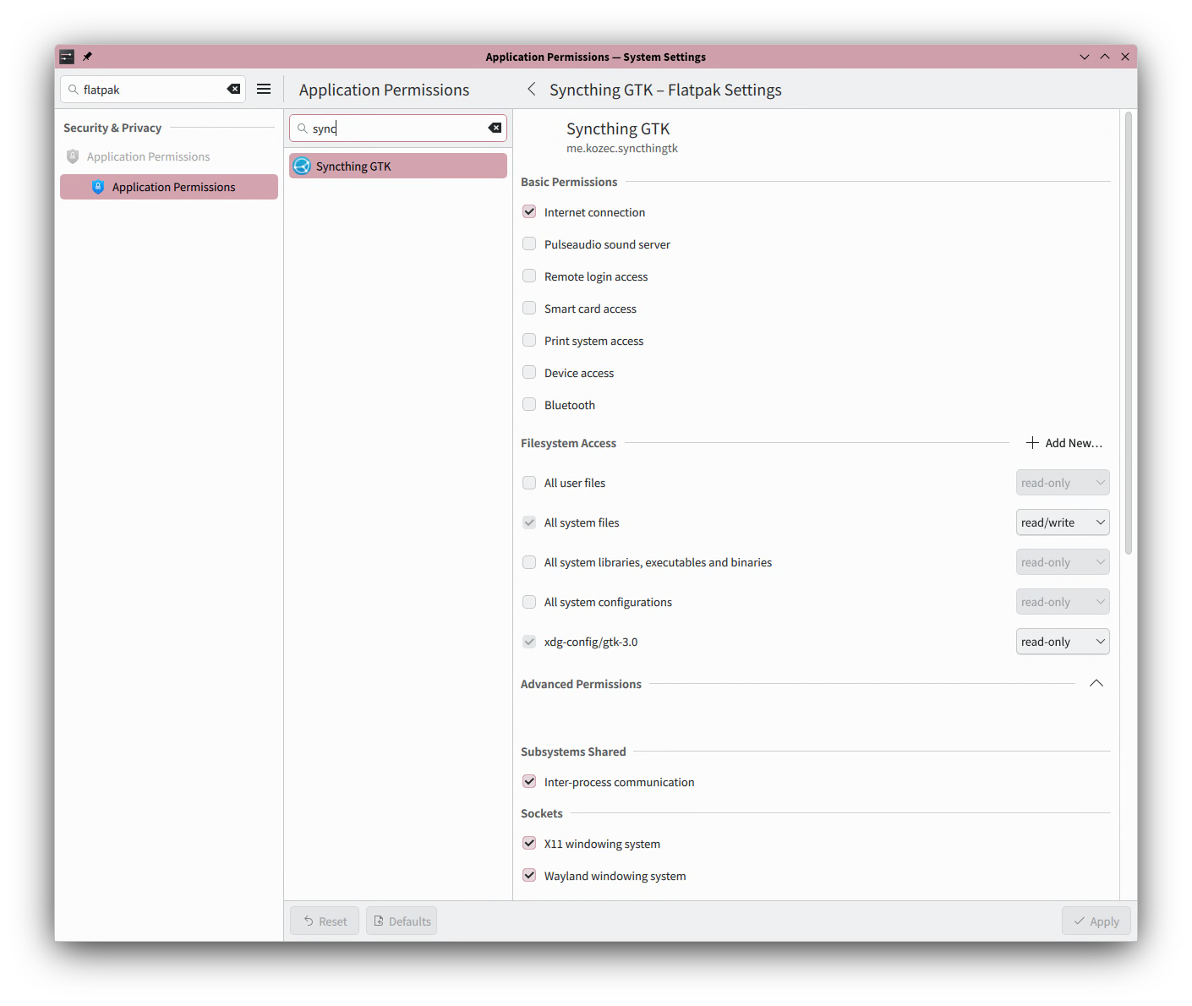
Task: Open the window menu icon in title bar
Action: coord(67,57)
